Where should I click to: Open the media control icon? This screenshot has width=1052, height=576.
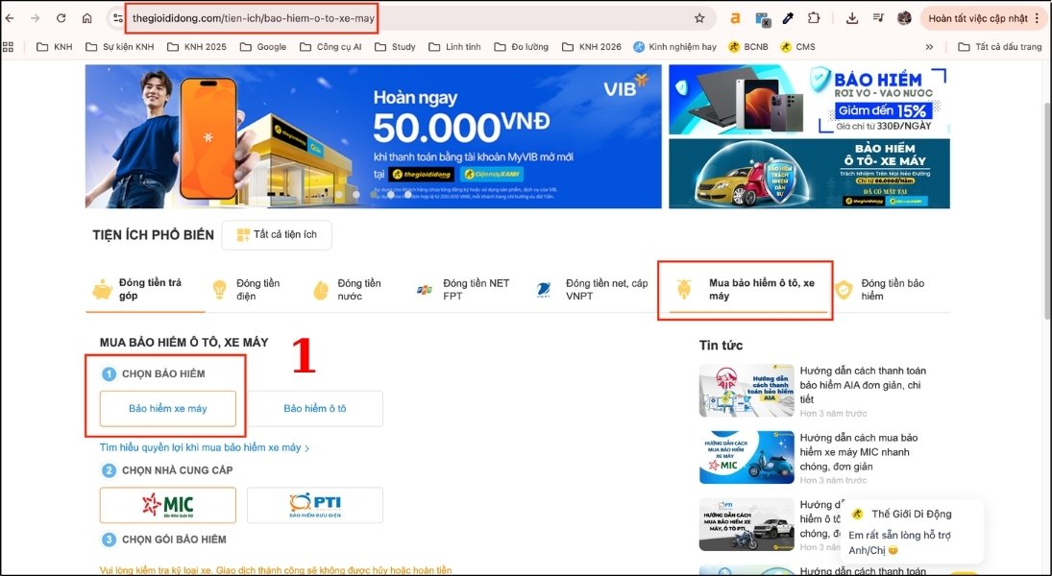click(877, 18)
